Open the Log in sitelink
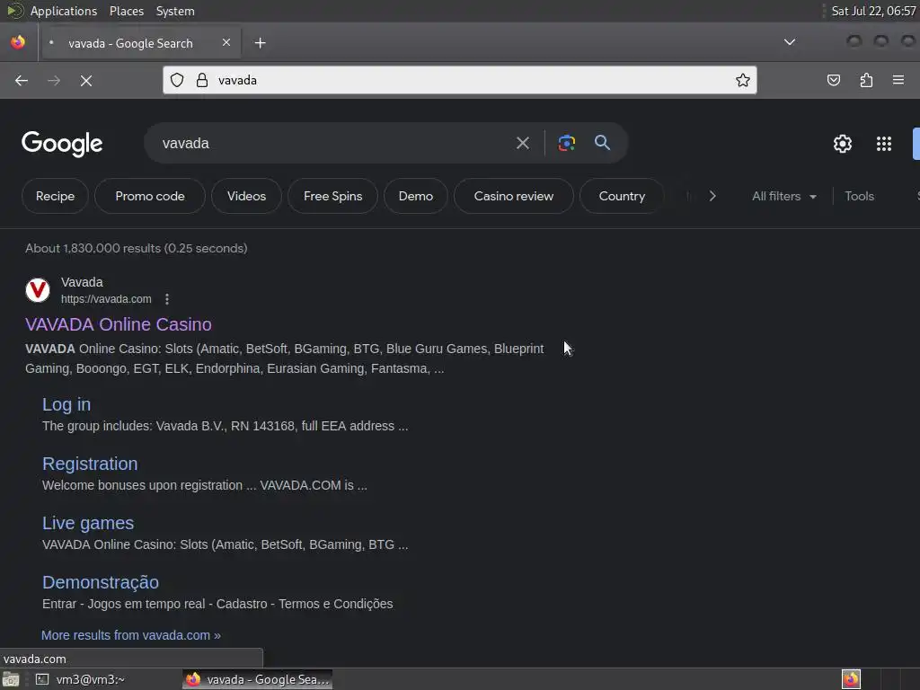Image resolution: width=920 pixels, height=690 pixels. (66, 404)
